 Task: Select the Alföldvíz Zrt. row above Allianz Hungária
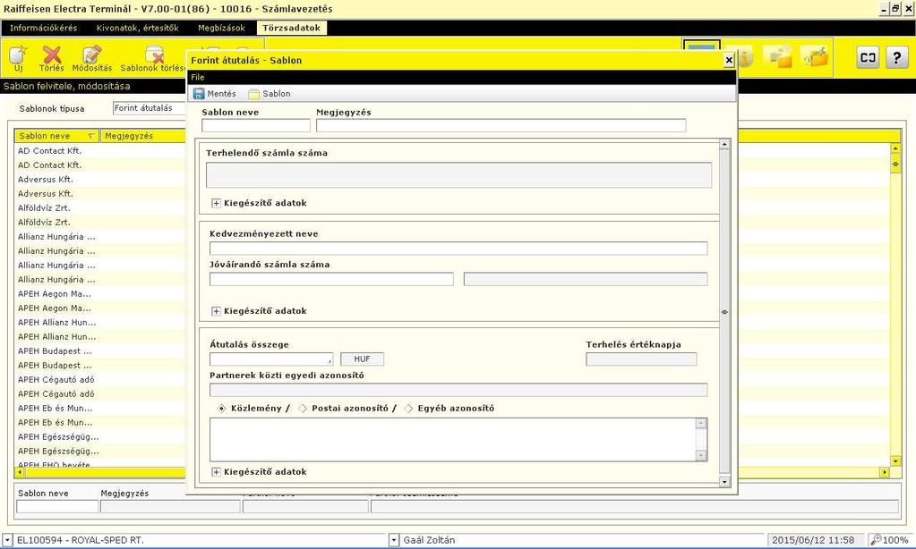[100, 223]
